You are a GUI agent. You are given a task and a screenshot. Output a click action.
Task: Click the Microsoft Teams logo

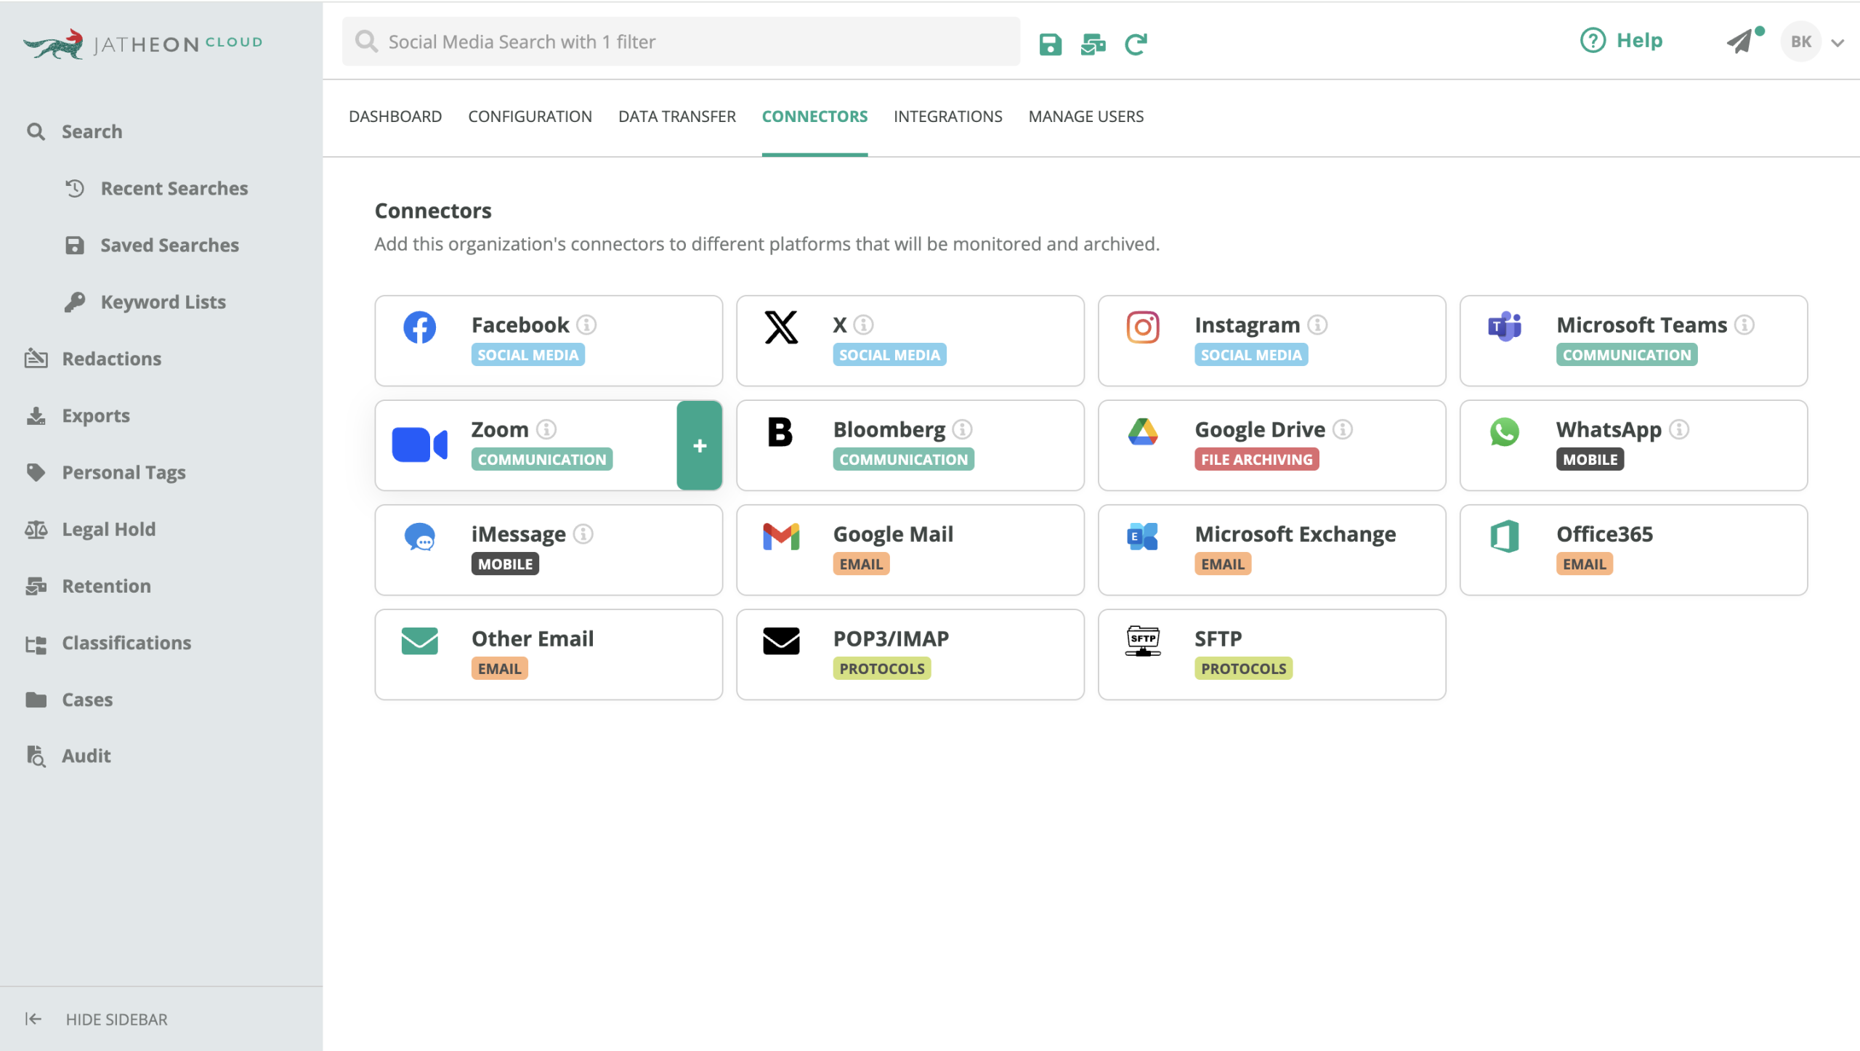1505,327
